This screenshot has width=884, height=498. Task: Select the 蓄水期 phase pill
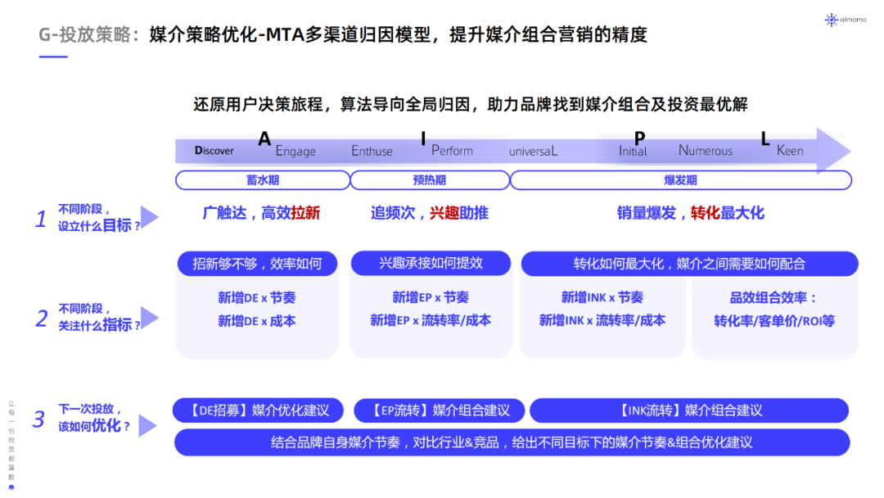pyautogui.click(x=263, y=180)
